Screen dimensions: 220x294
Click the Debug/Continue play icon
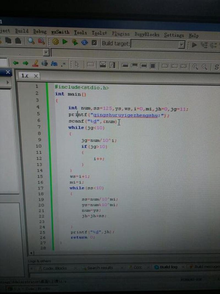194,45
